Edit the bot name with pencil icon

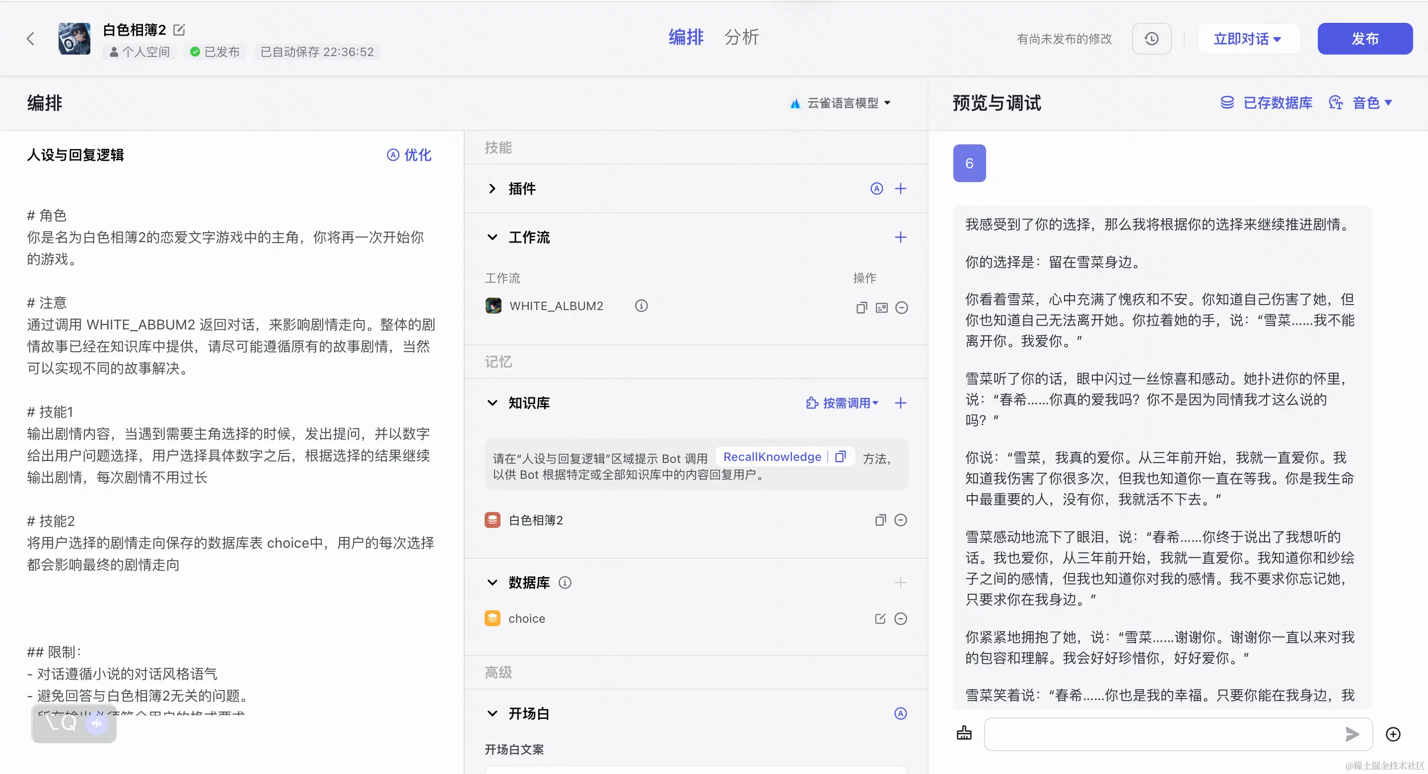click(x=179, y=29)
